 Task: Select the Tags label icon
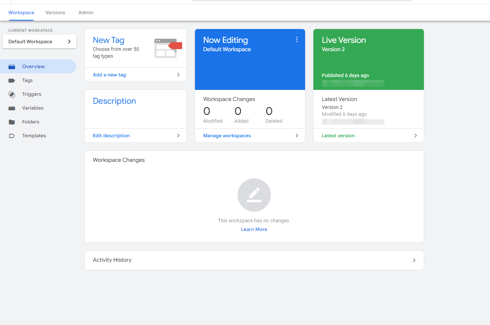coord(12,81)
